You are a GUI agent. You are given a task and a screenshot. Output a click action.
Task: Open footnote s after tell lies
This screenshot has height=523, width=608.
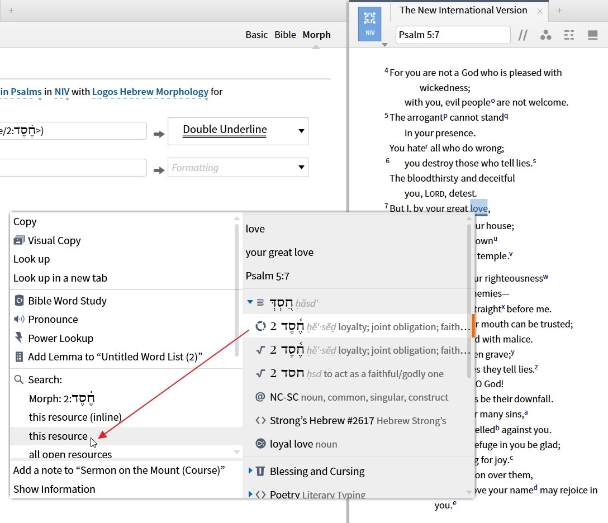(534, 161)
